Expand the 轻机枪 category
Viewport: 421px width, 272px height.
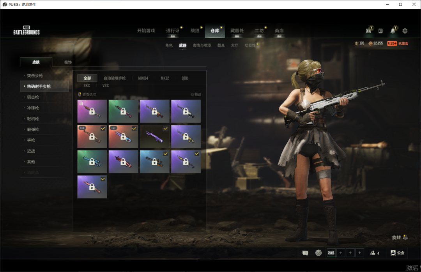44,118
